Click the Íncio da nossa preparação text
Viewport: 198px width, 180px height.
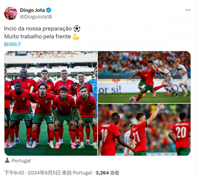pos(38,29)
